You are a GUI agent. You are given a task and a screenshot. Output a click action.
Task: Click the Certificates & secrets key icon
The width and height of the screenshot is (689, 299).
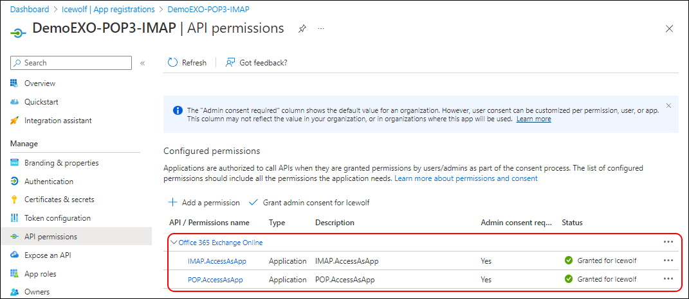[x=15, y=200]
